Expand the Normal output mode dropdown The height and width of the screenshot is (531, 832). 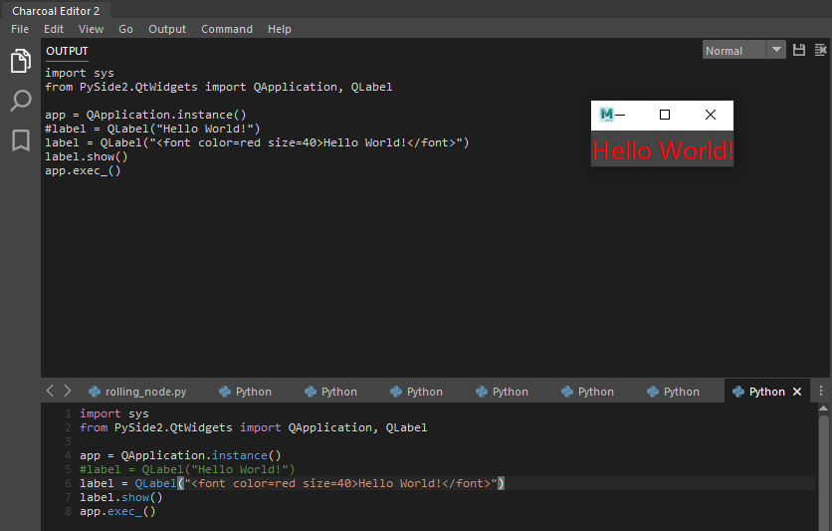coord(776,50)
